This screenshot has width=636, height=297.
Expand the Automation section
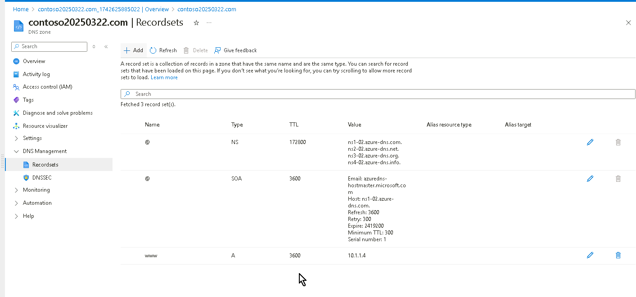click(17, 203)
